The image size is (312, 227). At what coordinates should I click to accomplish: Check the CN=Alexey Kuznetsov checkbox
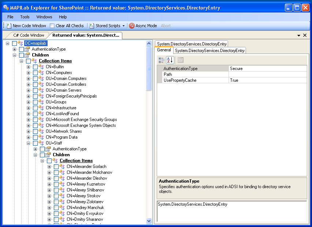56,184
